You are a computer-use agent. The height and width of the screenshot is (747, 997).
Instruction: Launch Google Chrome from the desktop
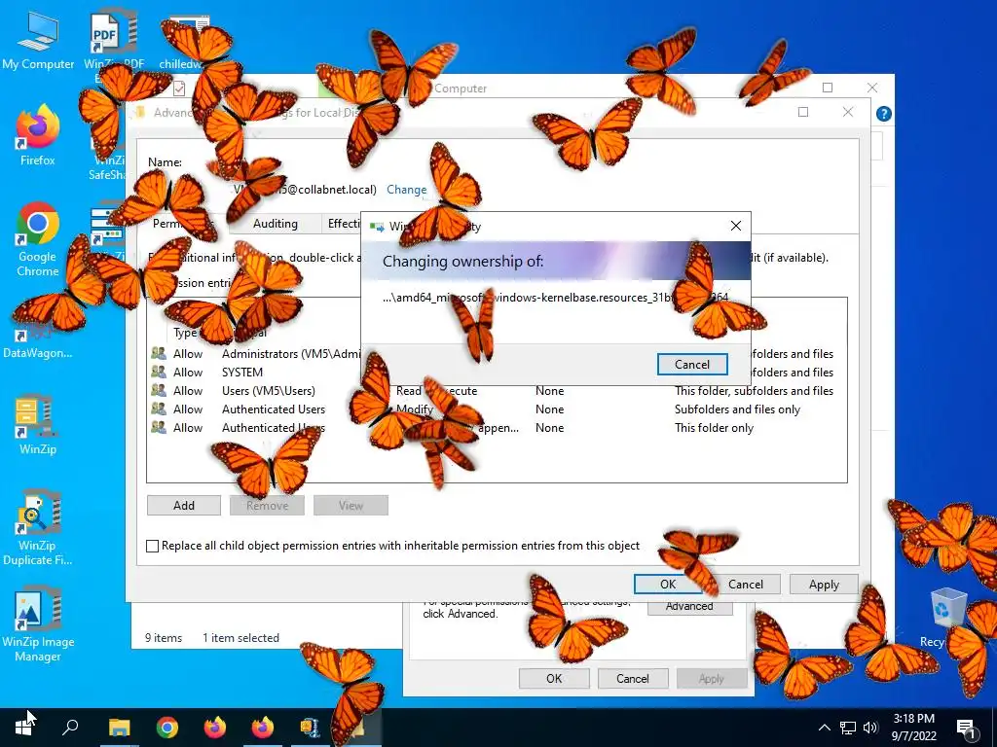(38, 239)
